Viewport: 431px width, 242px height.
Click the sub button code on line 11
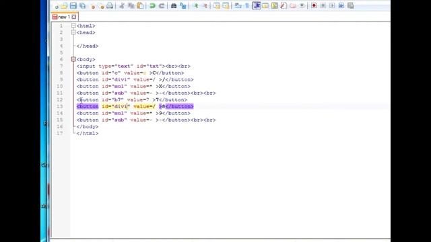(x=146, y=93)
